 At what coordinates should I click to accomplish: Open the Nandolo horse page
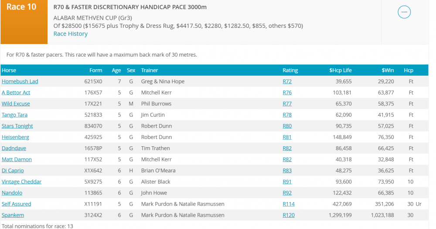(12, 193)
